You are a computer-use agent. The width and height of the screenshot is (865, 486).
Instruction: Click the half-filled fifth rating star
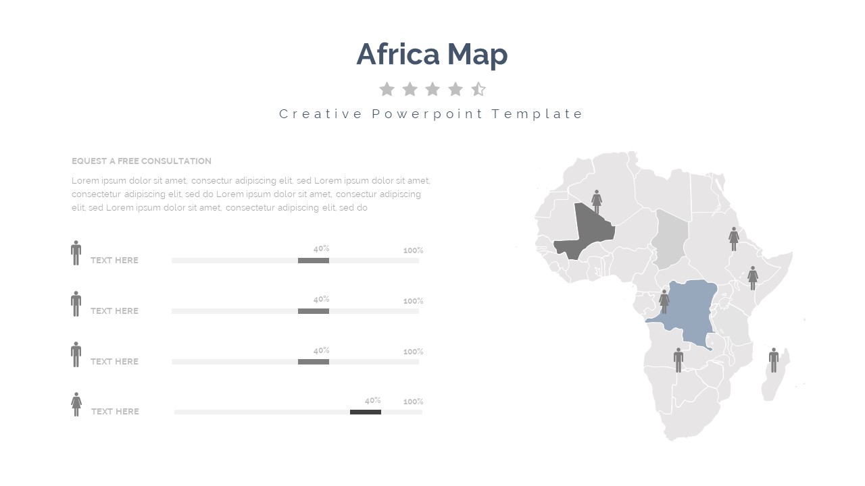478,89
